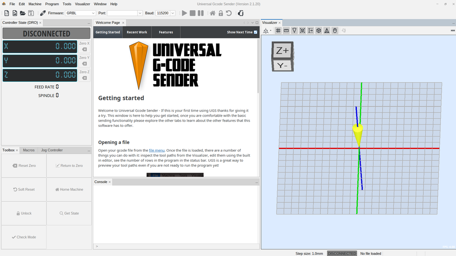This screenshot has height=256, width=456.
Task: Click the pendant device icon in toolbar
Action: click(x=241, y=13)
